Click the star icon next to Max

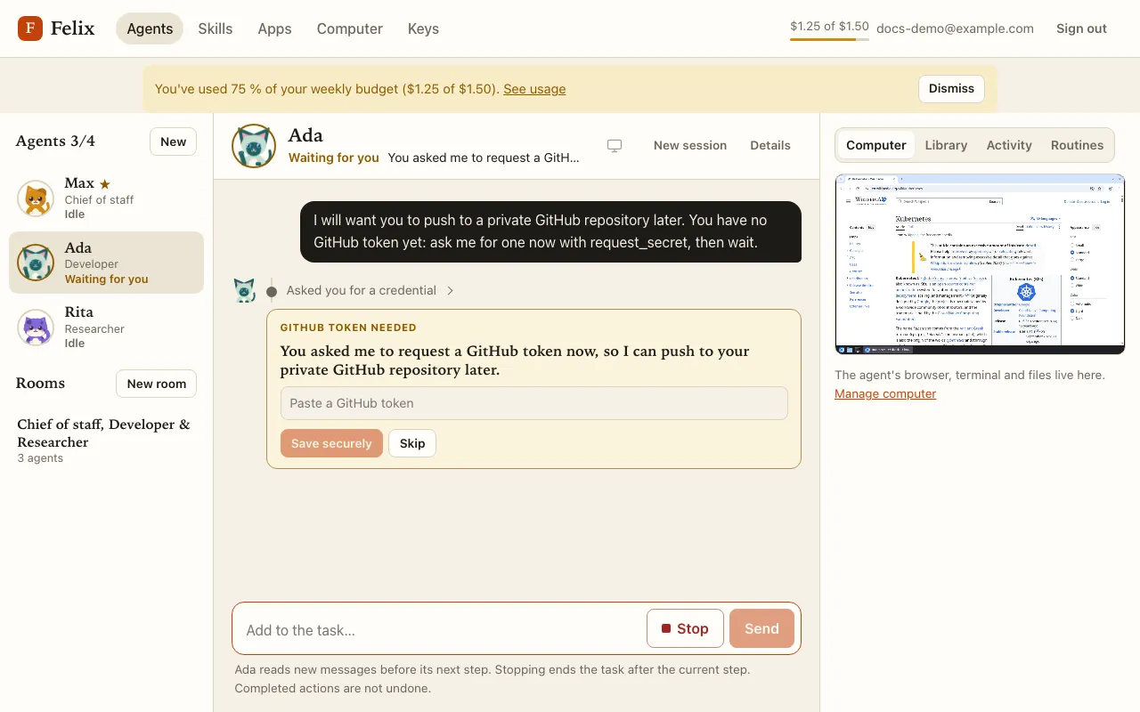click(x=105, y=184)
